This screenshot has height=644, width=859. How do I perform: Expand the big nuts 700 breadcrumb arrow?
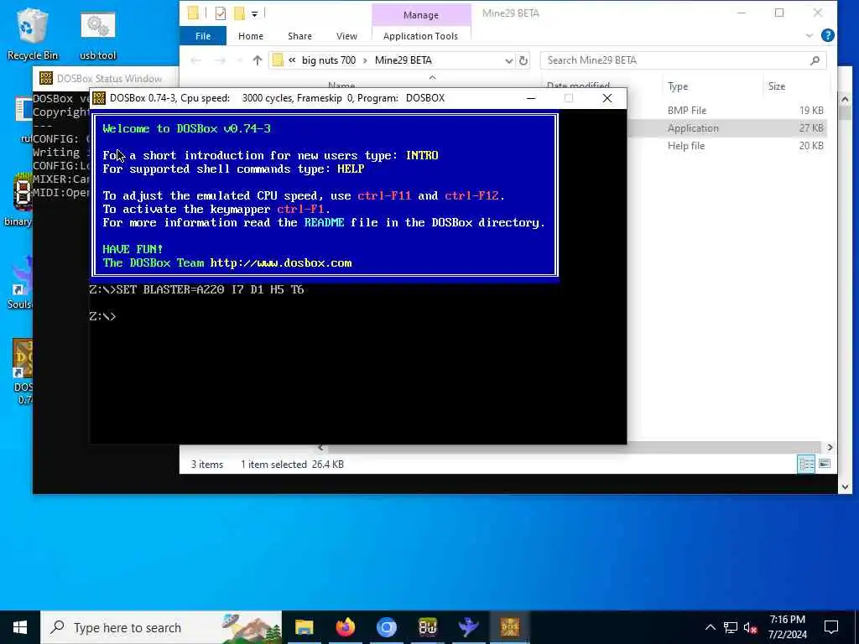coord(366,60)
